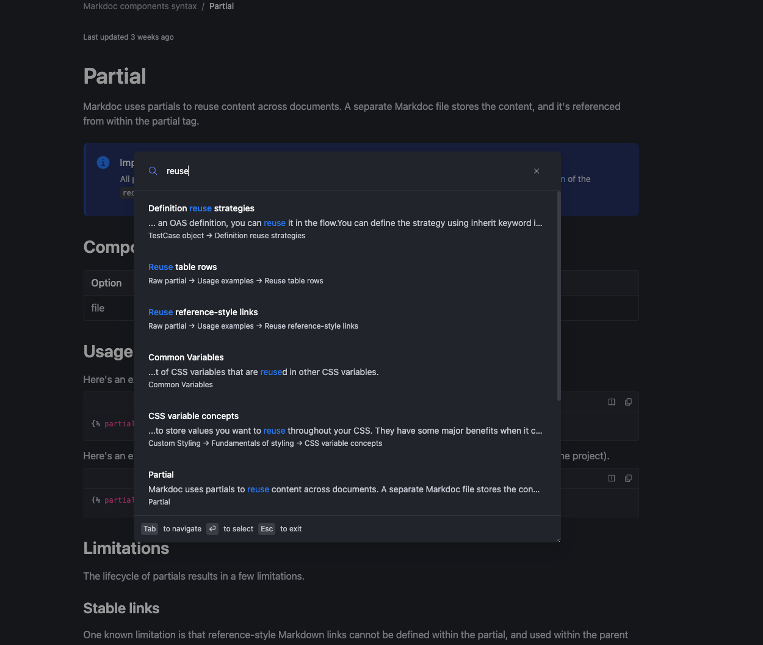This screenshot has height=645, width=763.
Task: Open the "CSS variable concepts" search result
Action: point(193,416)
